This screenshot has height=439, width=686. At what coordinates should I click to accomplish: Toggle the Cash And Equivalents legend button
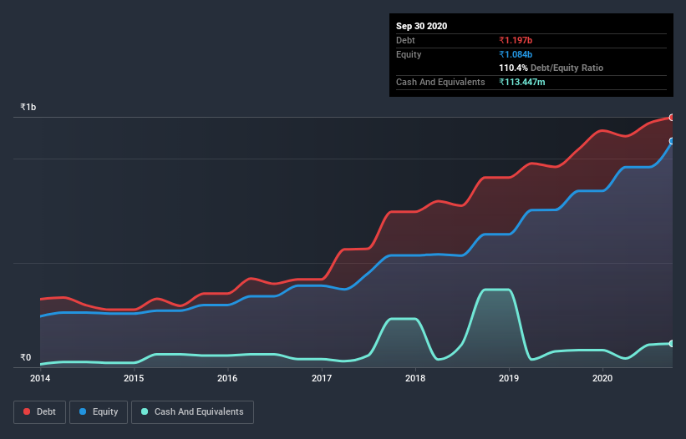pos(192,412)
